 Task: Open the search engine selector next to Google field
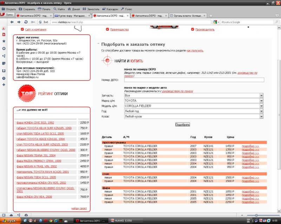(x=216, y=22)
